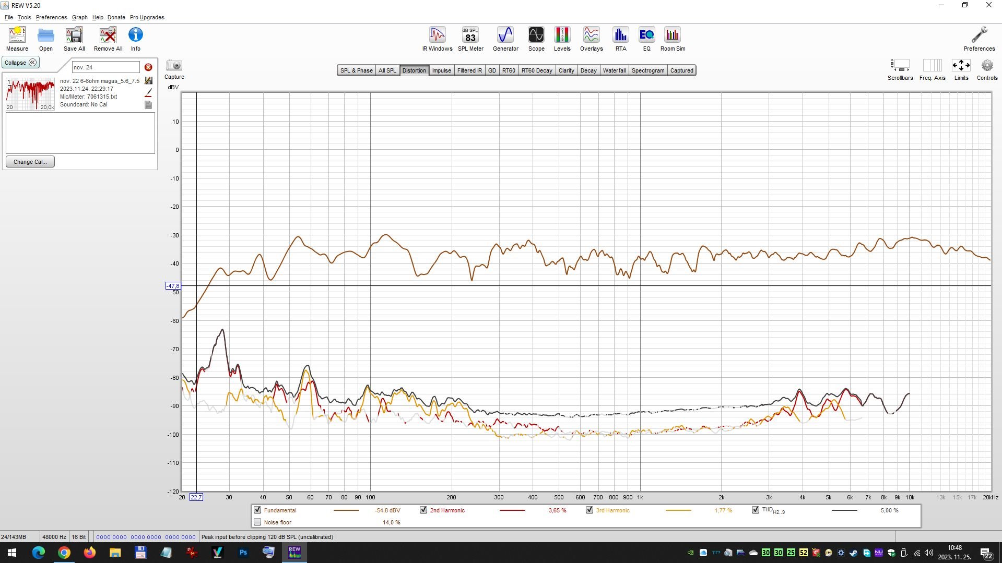Disable the 2nd Harmonic trace
This screenshot has width=1002, height=563.
tap(423, 510)
